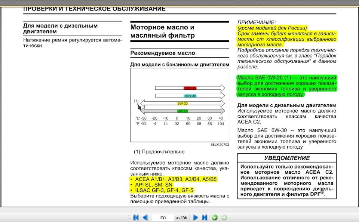Click the heading "Моторное масло и масляный фильтр"

163,31
